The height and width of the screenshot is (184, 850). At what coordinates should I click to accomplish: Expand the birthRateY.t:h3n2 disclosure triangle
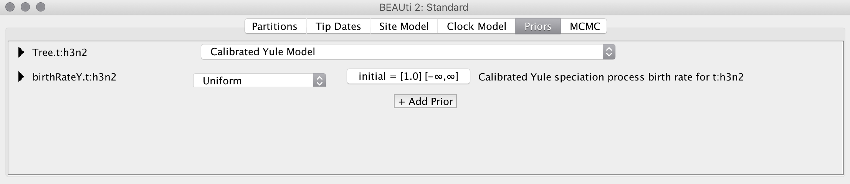click(x=21, y=77)
